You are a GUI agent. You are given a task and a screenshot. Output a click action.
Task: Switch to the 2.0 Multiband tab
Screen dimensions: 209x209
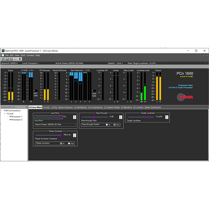pos(79,107)
